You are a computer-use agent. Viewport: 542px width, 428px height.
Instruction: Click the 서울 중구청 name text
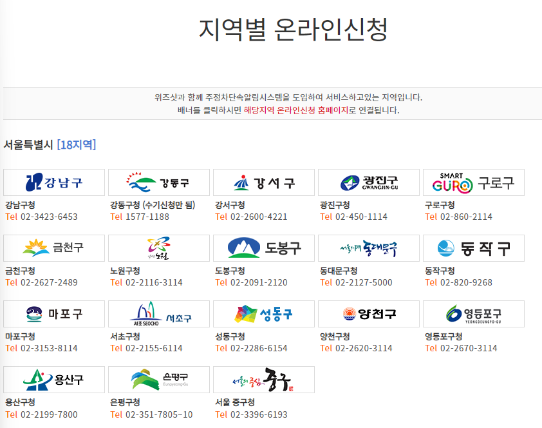coord(235,402)
